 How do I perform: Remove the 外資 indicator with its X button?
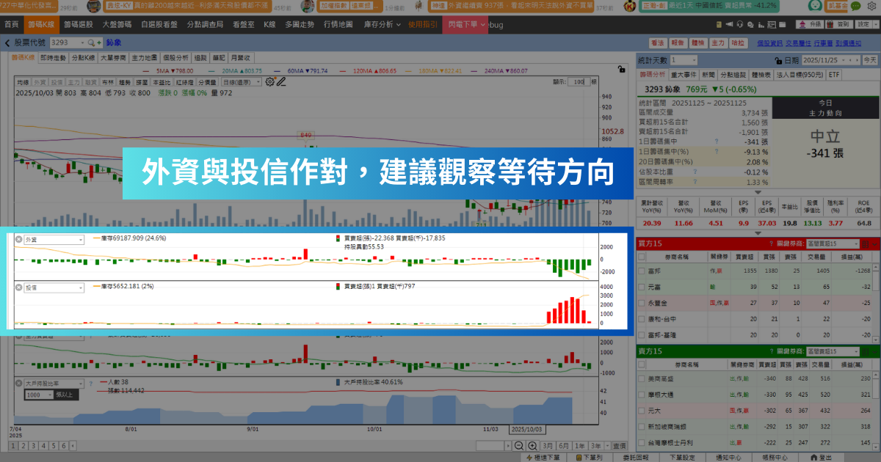19,239
